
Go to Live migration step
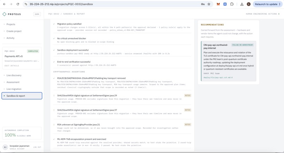(14, 89)
